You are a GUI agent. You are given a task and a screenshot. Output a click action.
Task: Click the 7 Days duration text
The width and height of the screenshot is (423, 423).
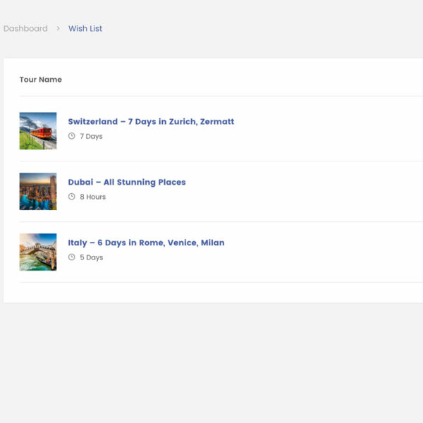pyautogui.click(x=91, y=136)
